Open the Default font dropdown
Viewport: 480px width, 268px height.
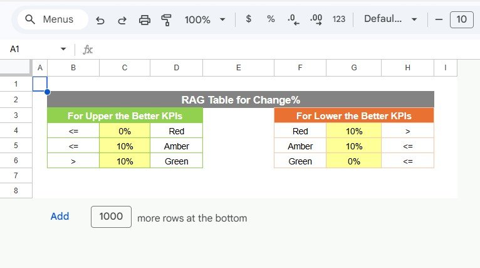click(x=390, y=19)
